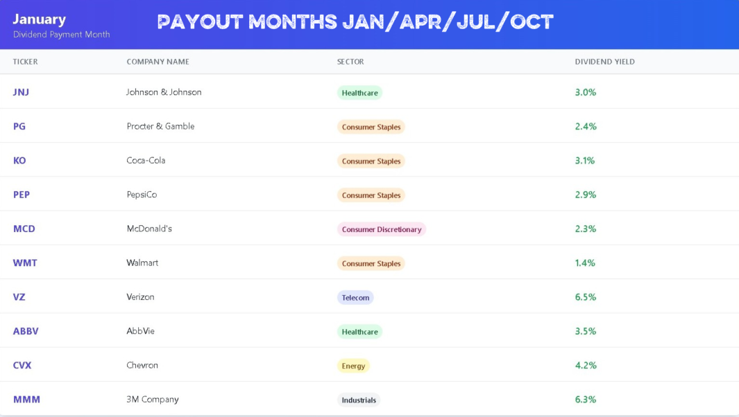This screenshot has width=739, height=417.
Task: Click the Healthcare tag in ABBV row
Action: pos(359,332)
